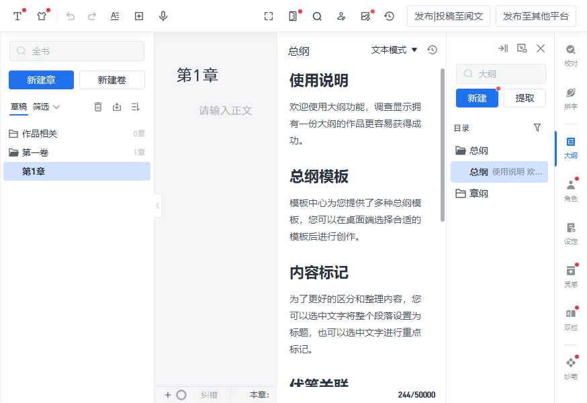Viewport: 587px width, 403px height.
Task: Undo the last edit
Action: coord(71,16)
